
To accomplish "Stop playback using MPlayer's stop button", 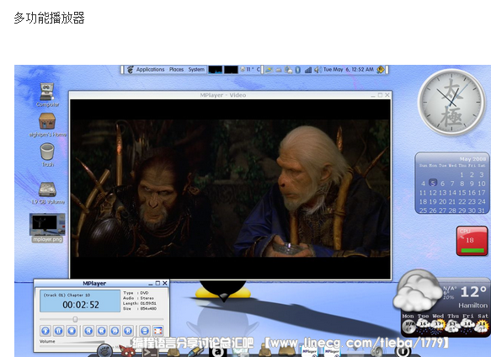I will tap(72, 330).
